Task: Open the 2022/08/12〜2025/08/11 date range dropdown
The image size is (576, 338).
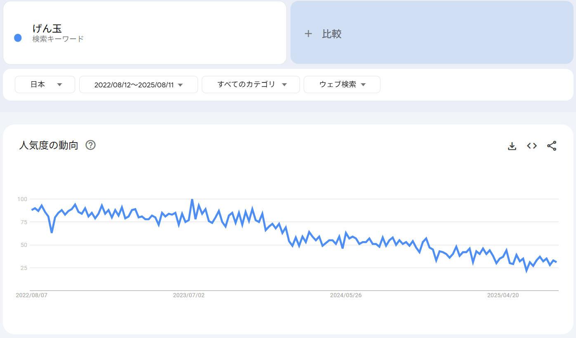Action: tap(139, 84)
